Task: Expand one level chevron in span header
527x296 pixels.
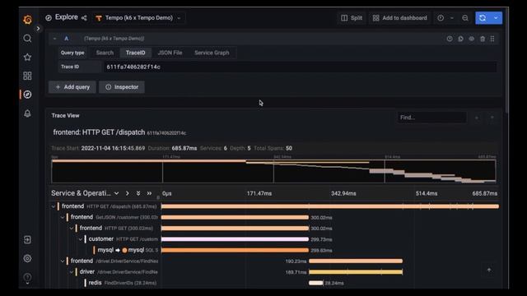Action: 127,193
